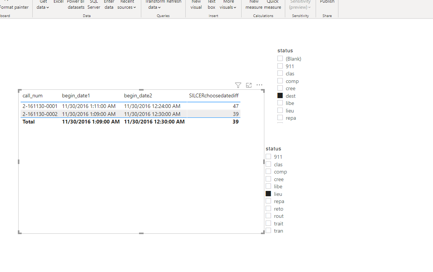Check clas in upper status slicer

point(280,73)
